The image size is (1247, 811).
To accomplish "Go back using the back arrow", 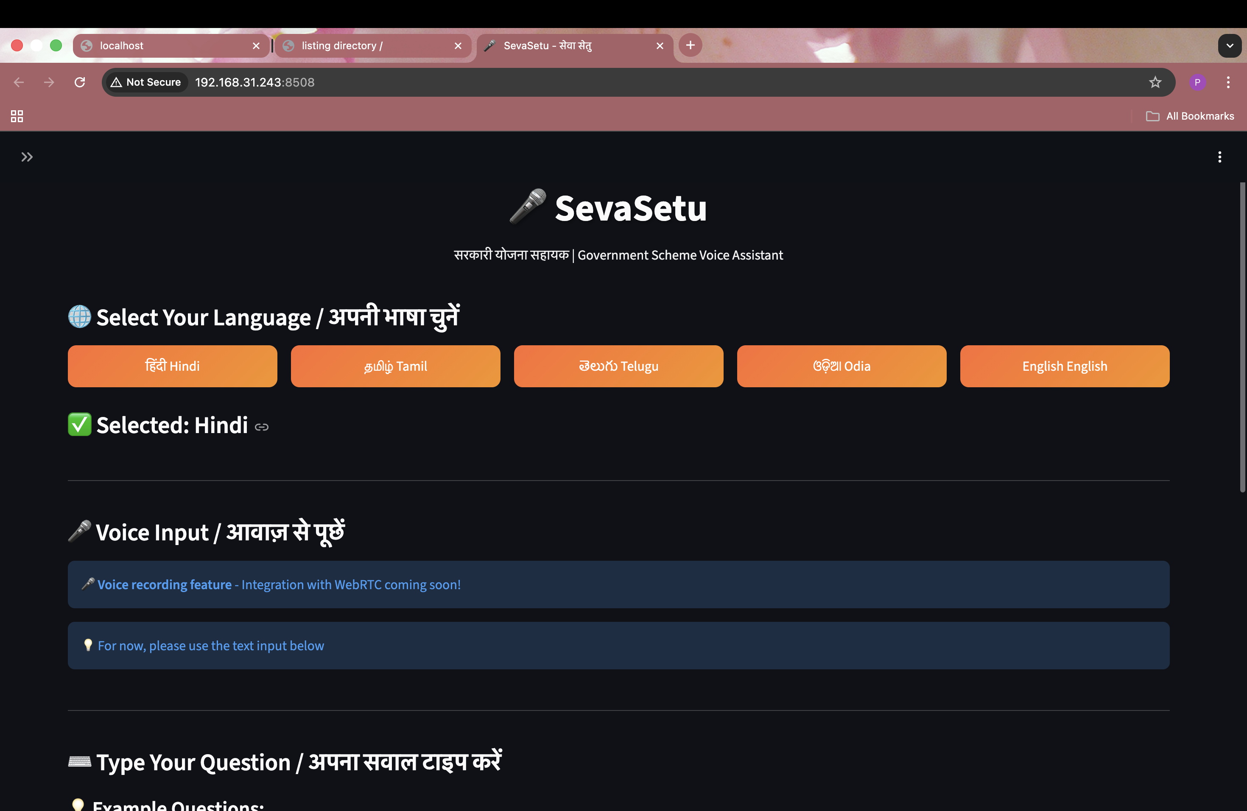I will pos(19,82).
